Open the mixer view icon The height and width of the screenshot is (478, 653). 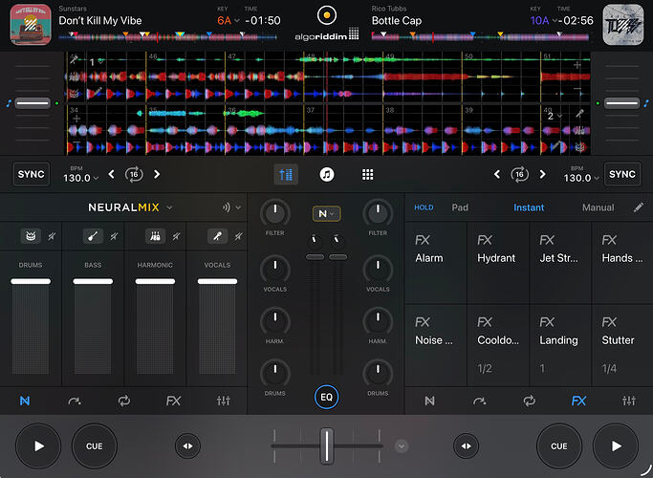click(286, 174)
